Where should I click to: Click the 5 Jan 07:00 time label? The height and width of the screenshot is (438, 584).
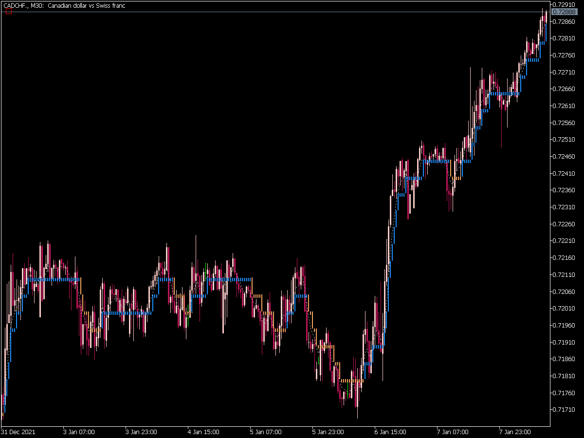click(x=266, y=432)
